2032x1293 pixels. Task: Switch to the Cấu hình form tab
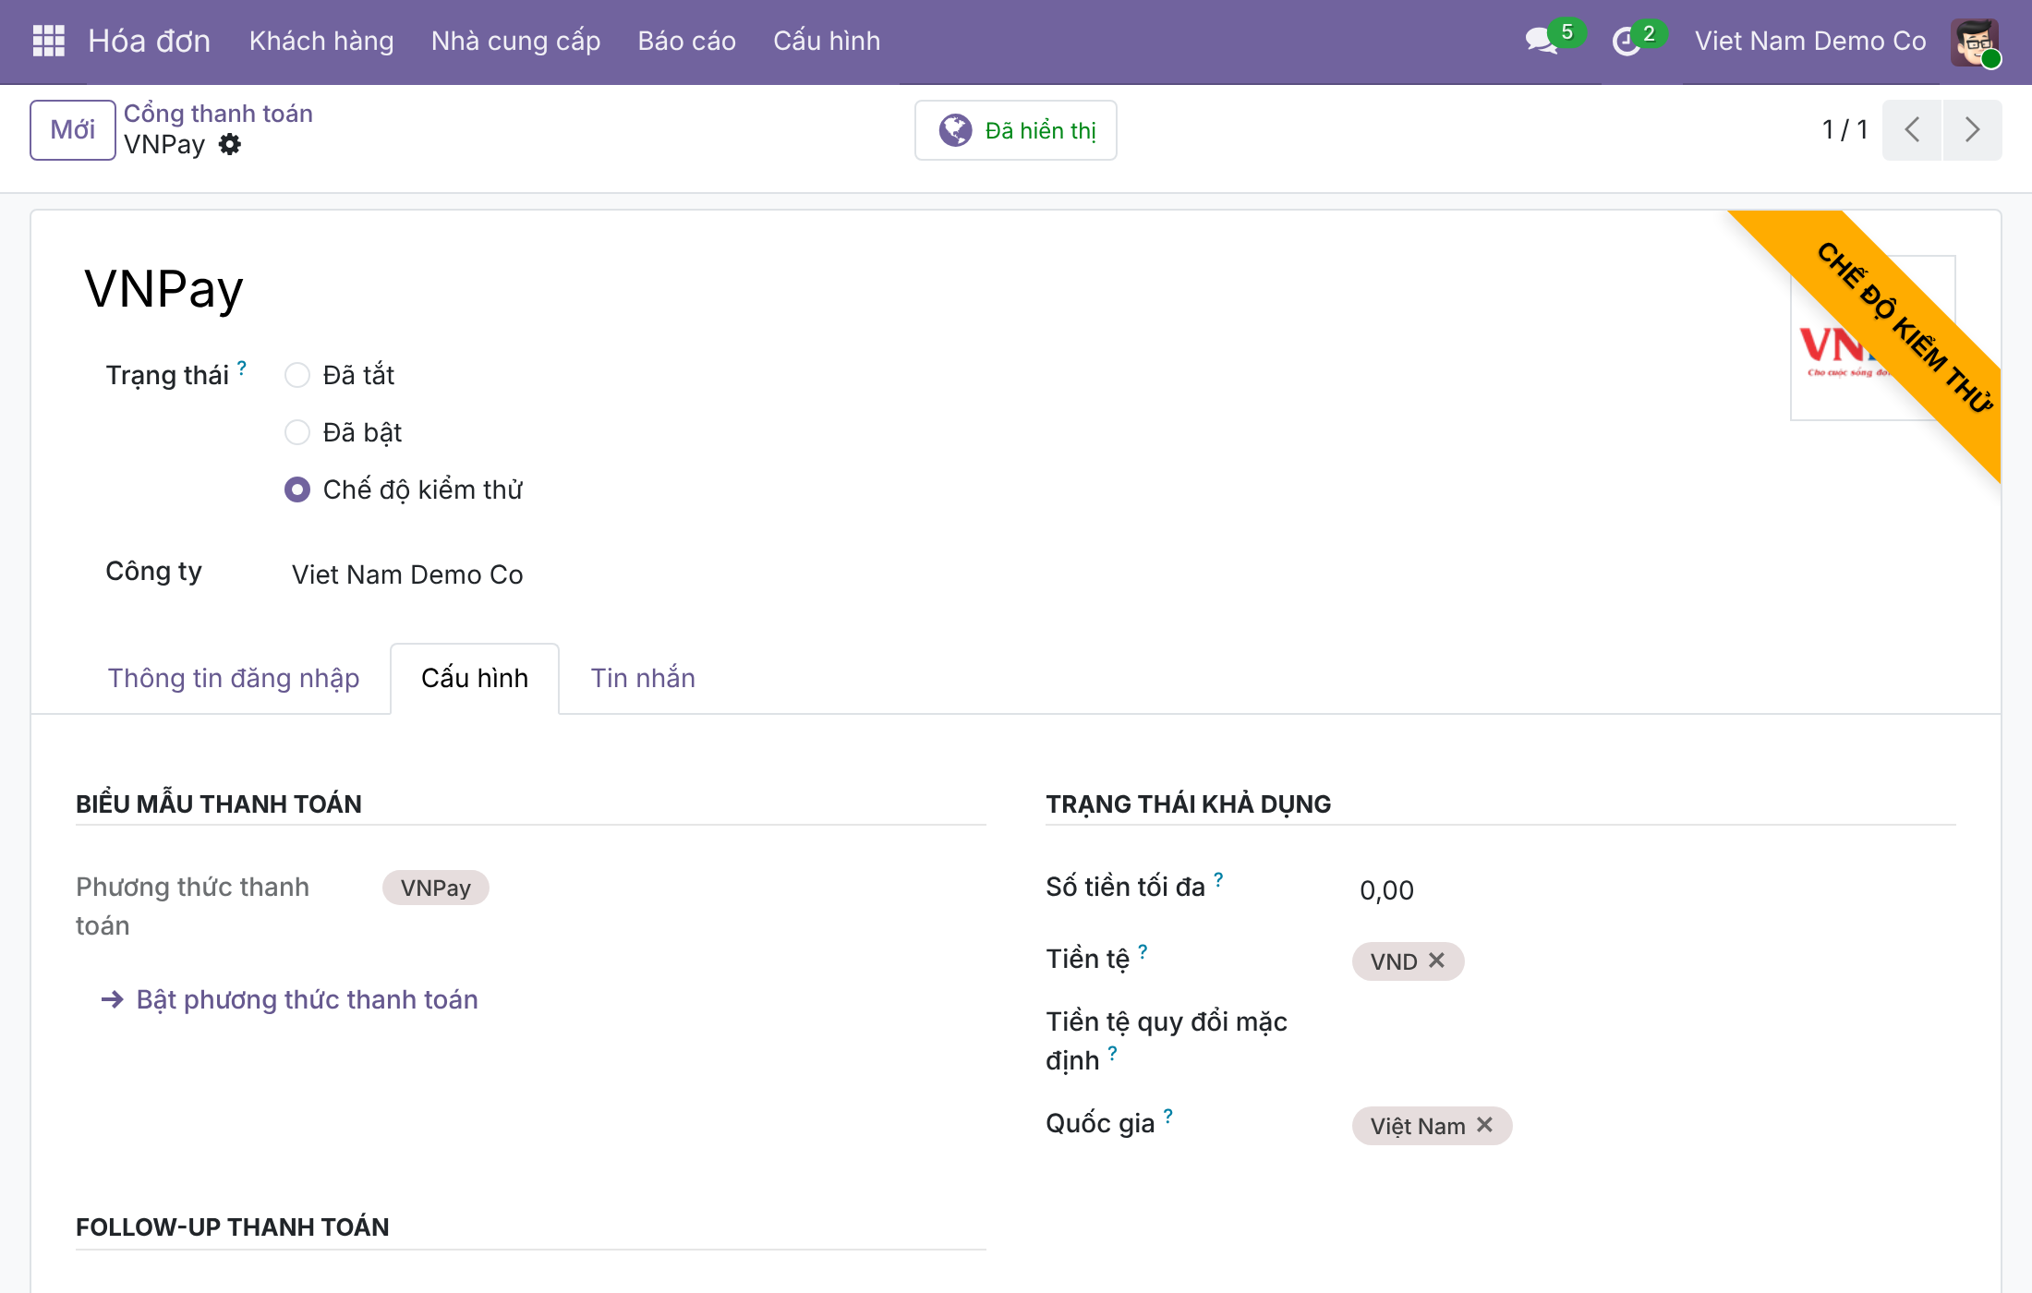click(x=475, y=678)
